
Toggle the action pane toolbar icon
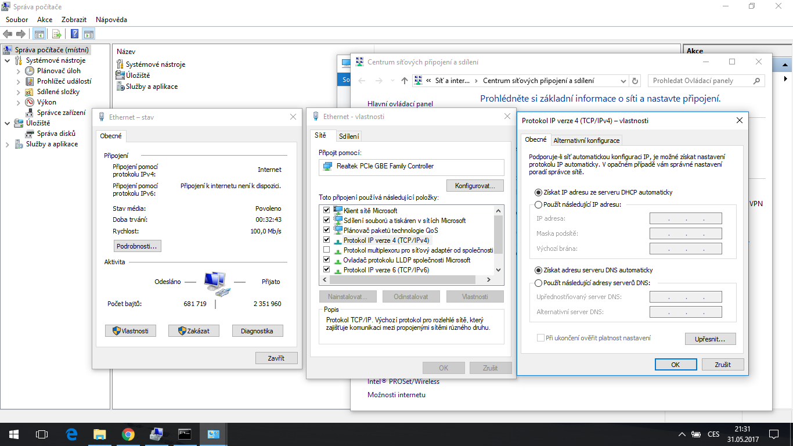(x=89, y=34)
